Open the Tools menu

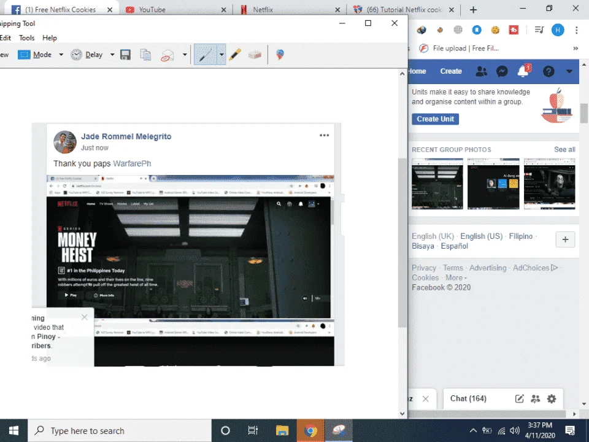tap(26, 38)
